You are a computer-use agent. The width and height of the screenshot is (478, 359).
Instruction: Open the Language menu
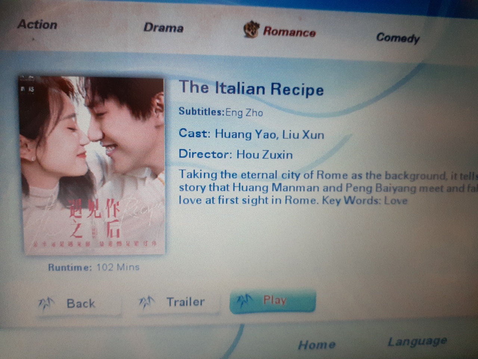tap(417, 341)
